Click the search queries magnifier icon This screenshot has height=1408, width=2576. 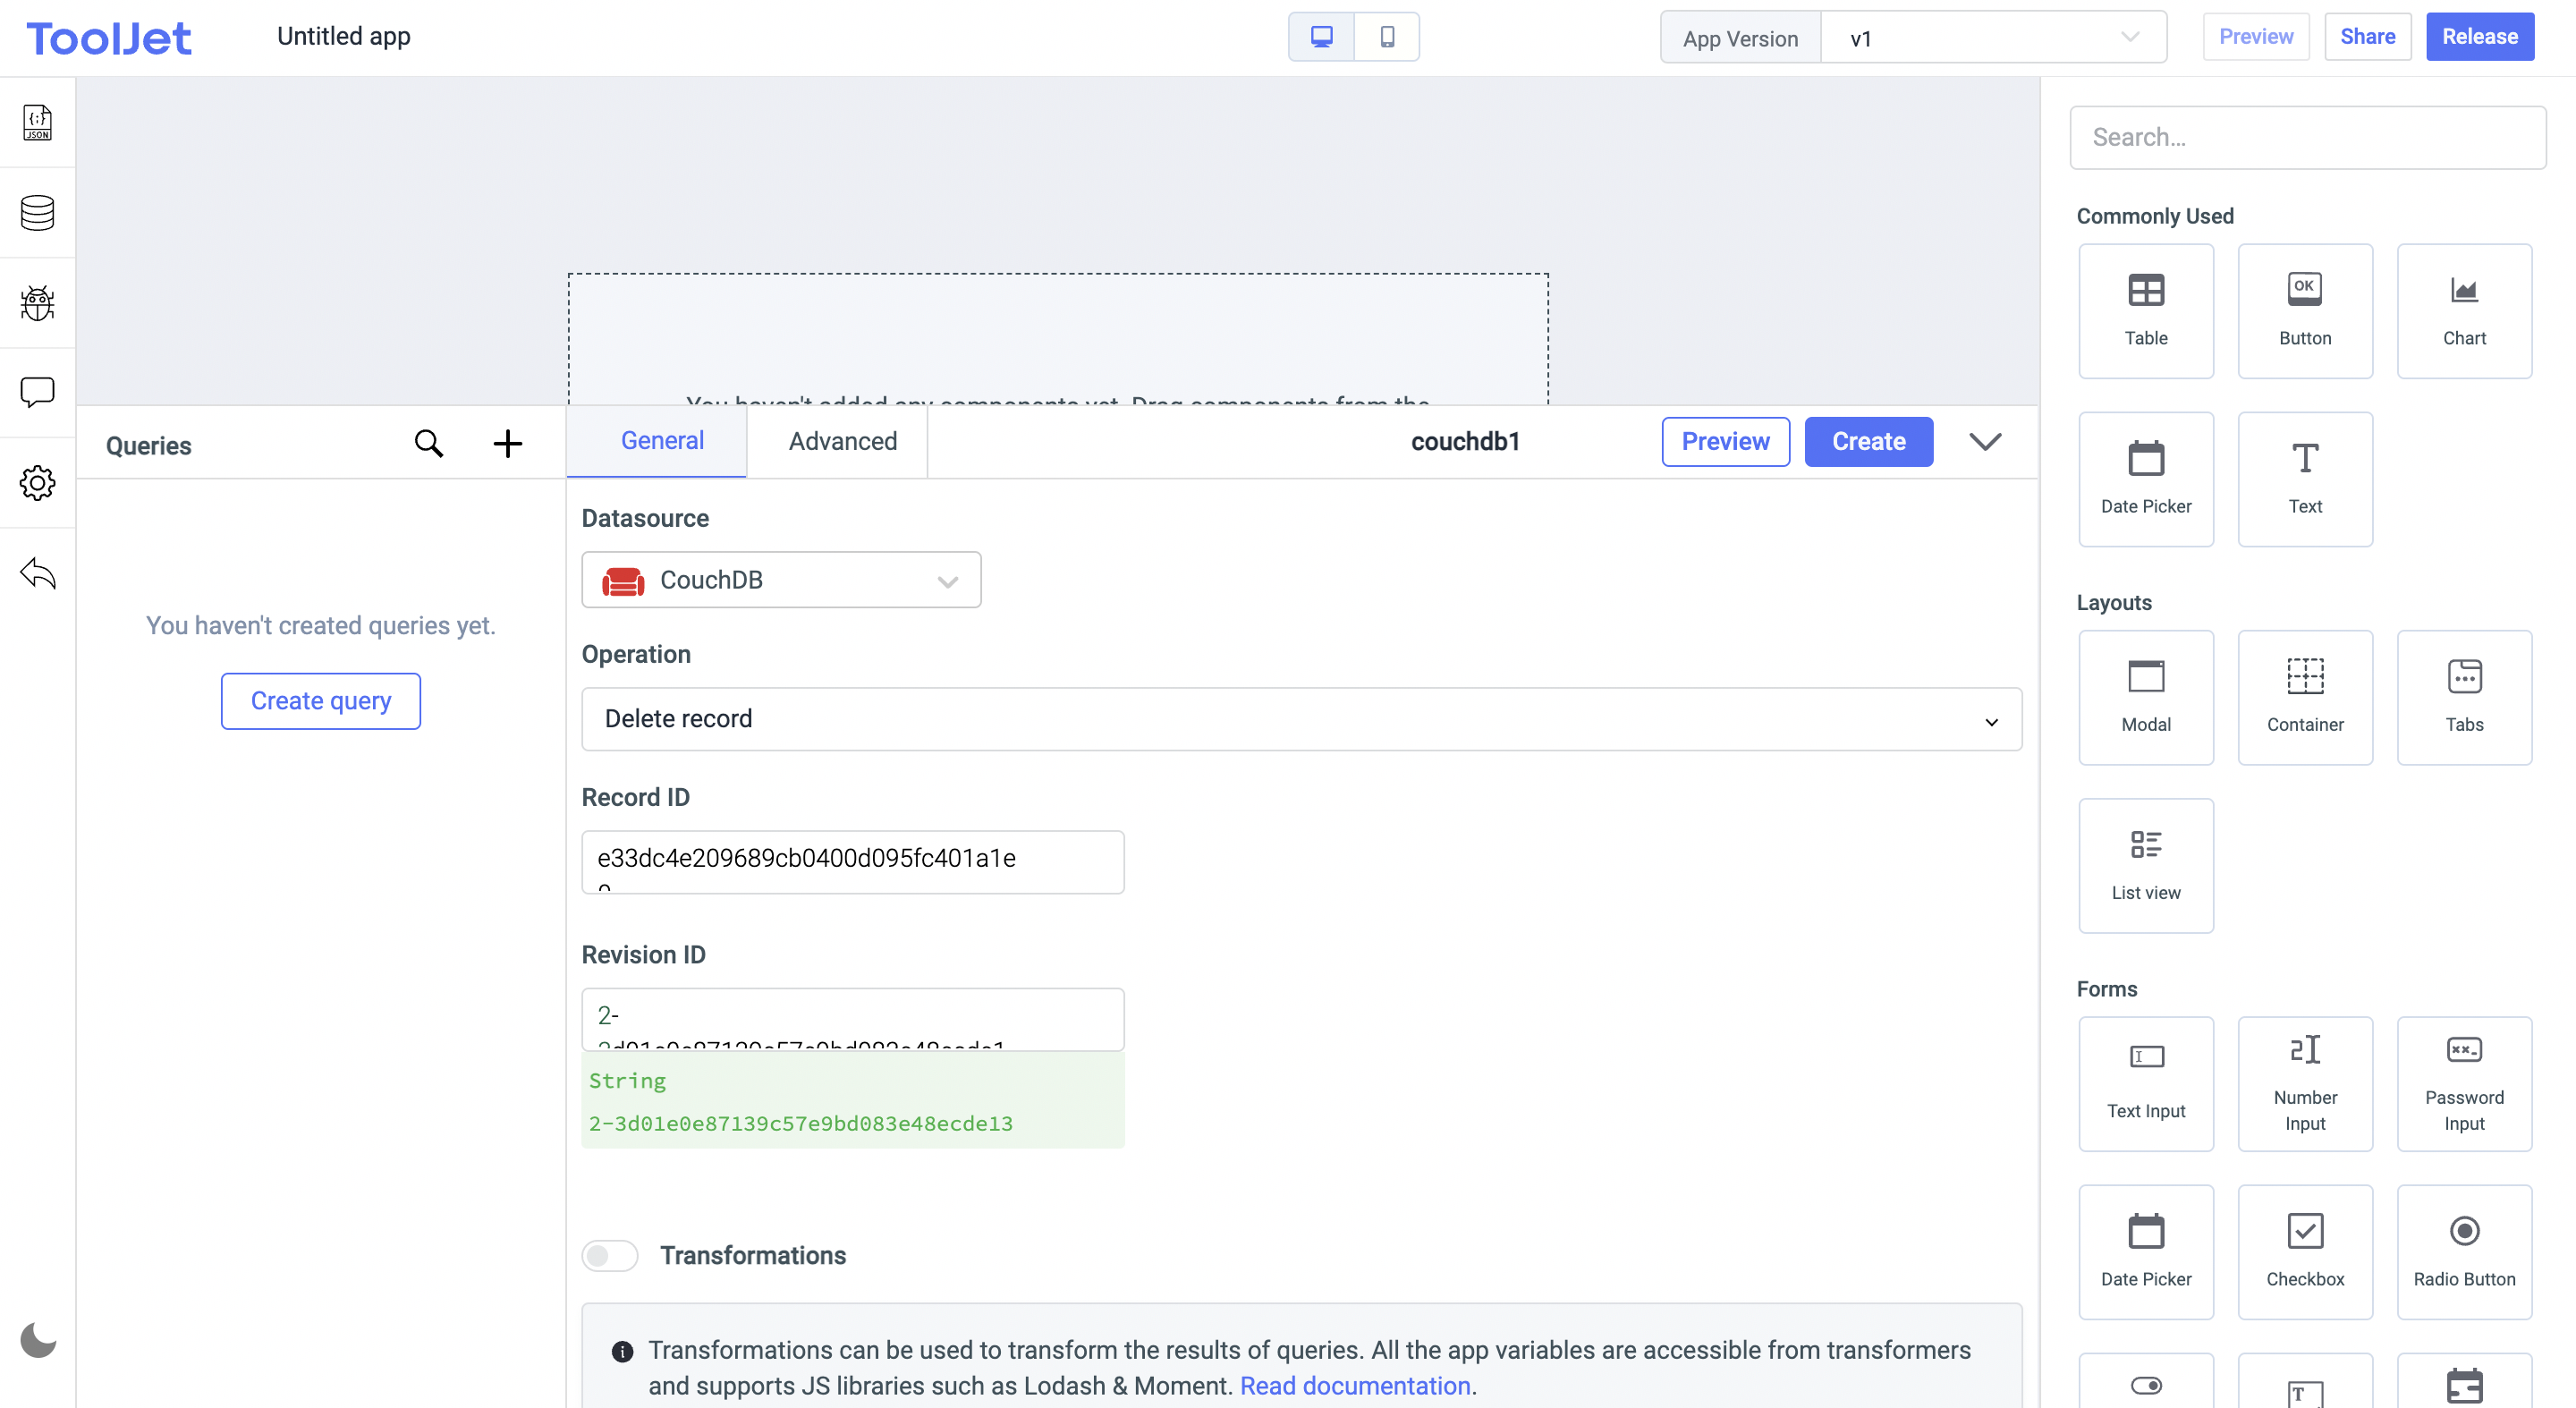(x=428, y=443)
